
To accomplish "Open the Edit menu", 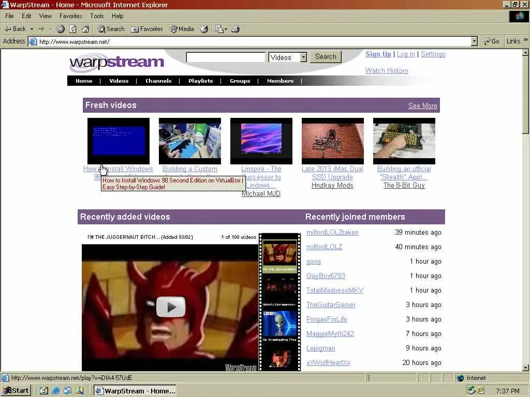I will click(x=26, y=16).
